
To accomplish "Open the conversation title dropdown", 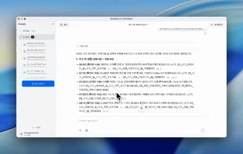I will (139, 25).
